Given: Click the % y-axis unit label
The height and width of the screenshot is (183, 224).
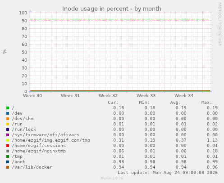Looking at the screenshot, I should [x=5, y=51].
